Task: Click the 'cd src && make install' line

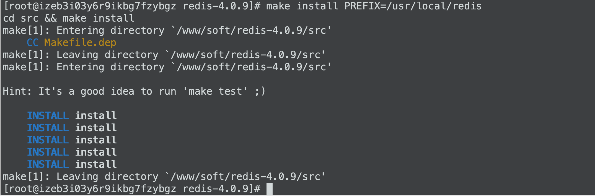Action: [69, 18]
